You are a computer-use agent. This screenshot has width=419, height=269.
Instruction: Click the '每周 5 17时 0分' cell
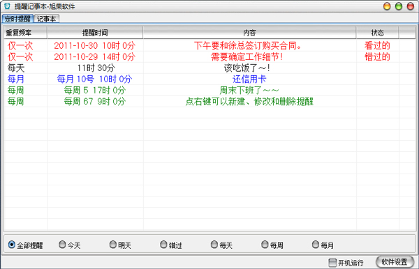pos(95,91)
